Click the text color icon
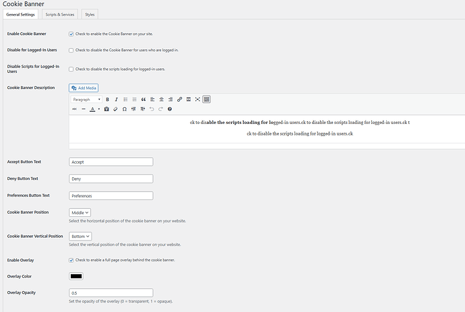The width and height of the screenshot is (465, 312). [92, 109]
